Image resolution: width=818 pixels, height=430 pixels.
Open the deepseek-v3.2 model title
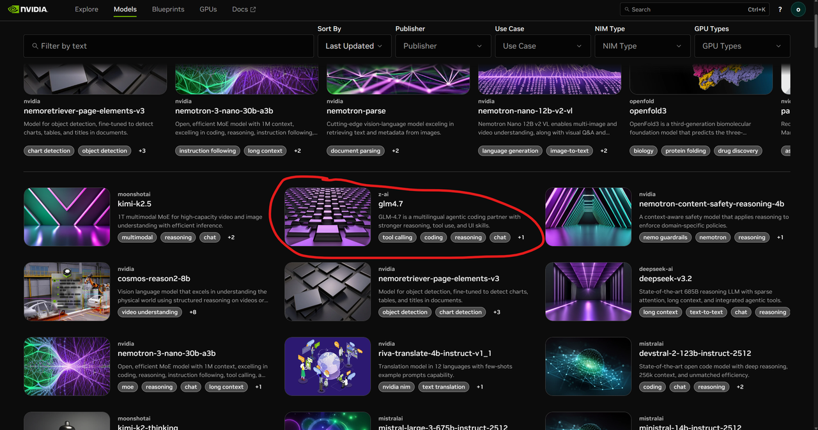tap(665, 279)
